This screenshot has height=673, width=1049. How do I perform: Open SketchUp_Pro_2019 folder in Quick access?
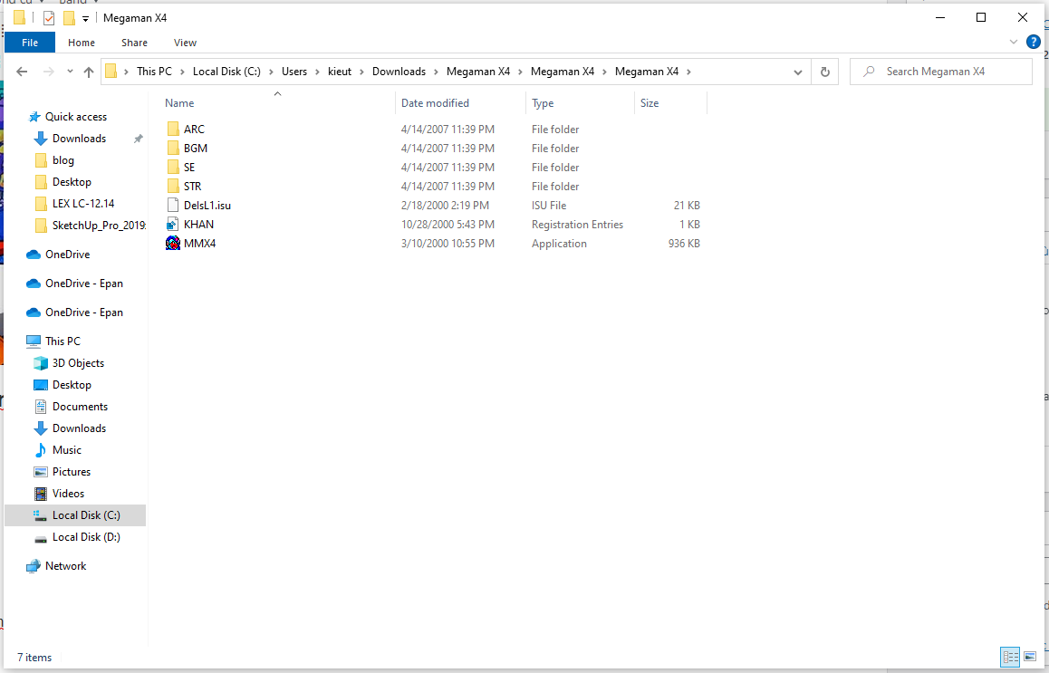tap(90, 225)
